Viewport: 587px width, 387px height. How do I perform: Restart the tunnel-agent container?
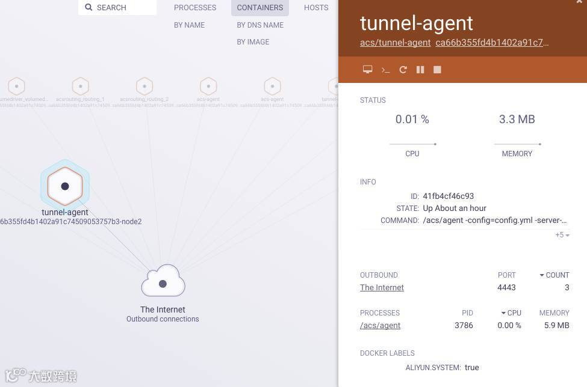click(403, 70)
